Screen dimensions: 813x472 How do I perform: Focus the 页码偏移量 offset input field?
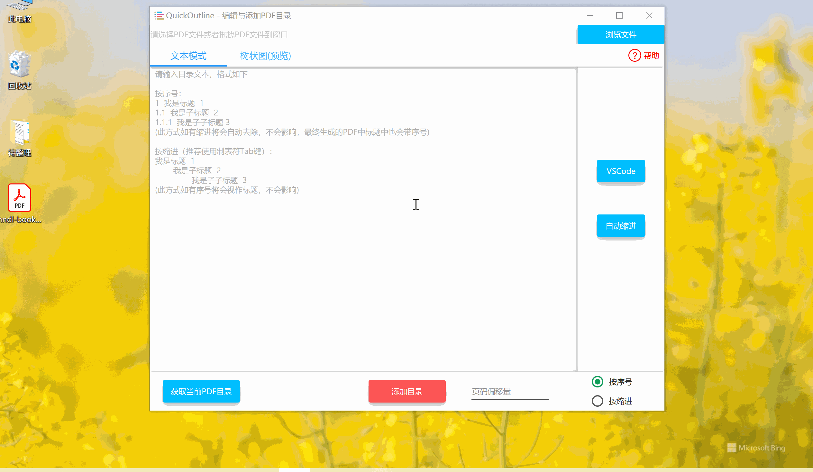click(x=509, y=392)
